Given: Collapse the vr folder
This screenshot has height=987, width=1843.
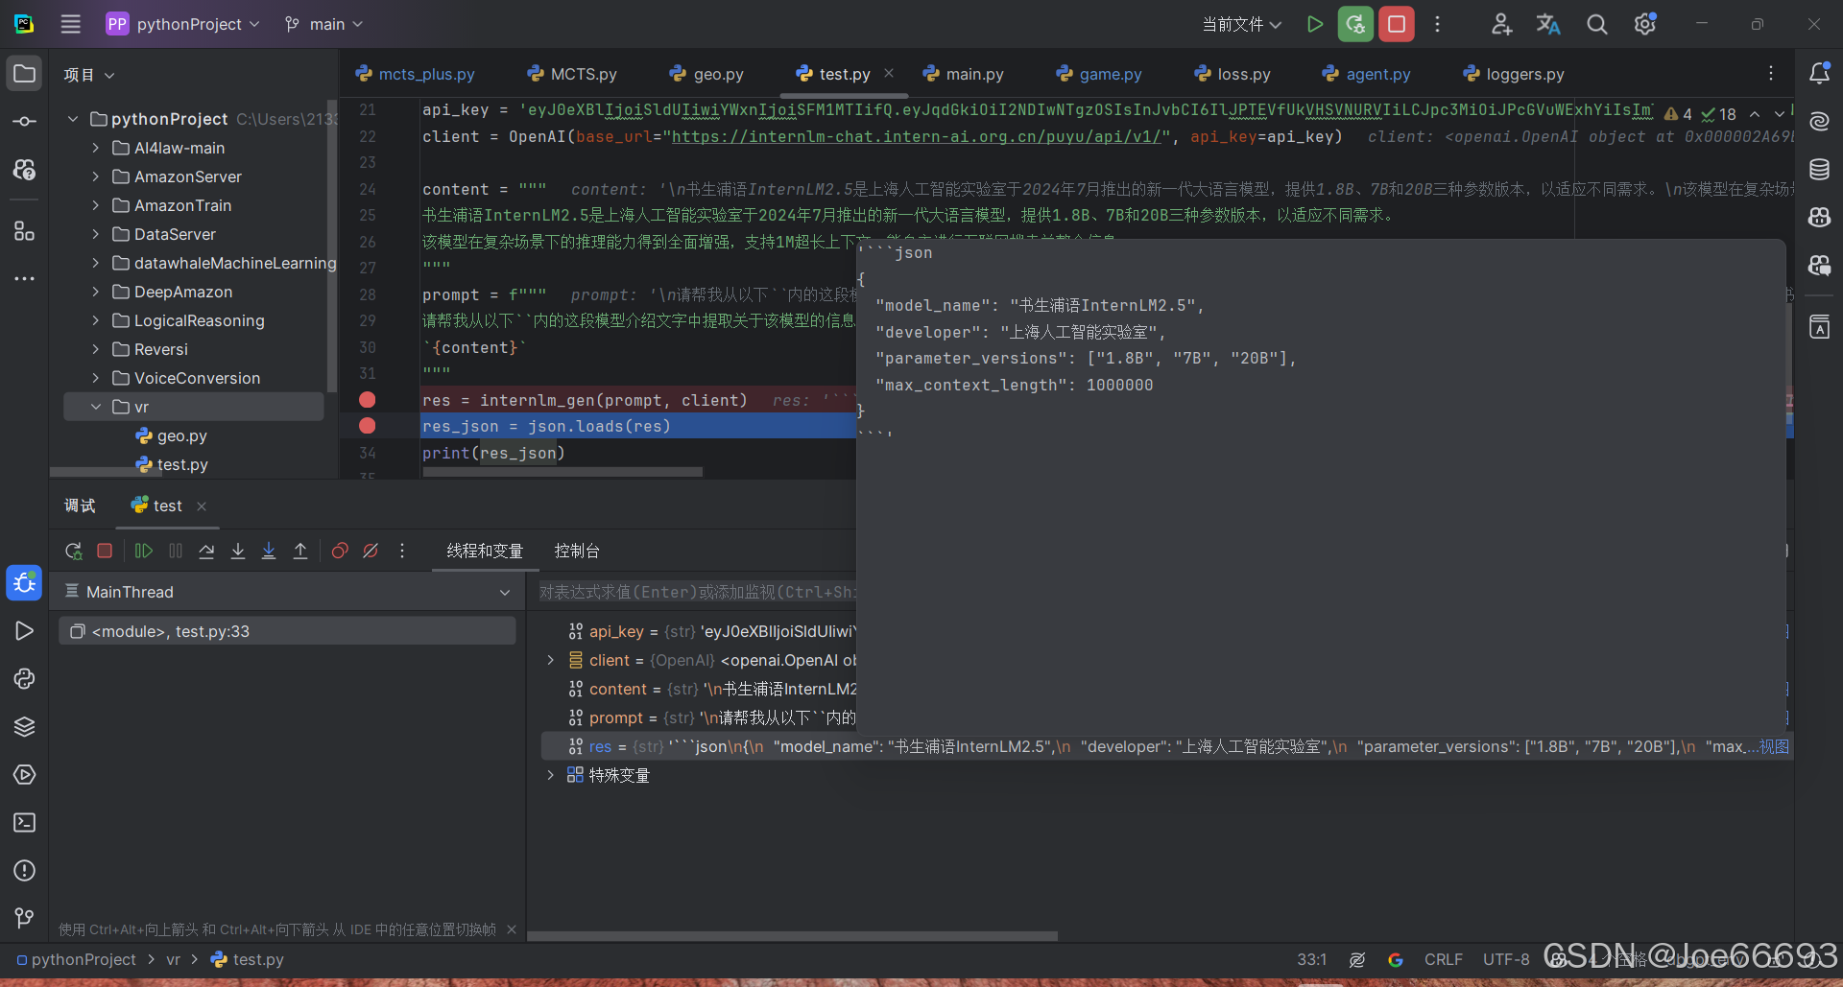Looking at the screenshot, I should (x=95, y=407).
